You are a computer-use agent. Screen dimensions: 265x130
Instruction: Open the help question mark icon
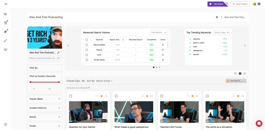tap(5, 125)
